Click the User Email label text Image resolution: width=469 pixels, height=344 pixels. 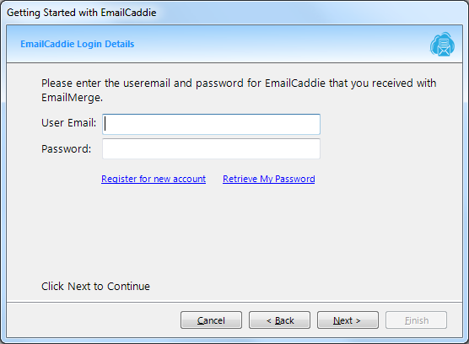pyautogui.click(x=69, y=123)
